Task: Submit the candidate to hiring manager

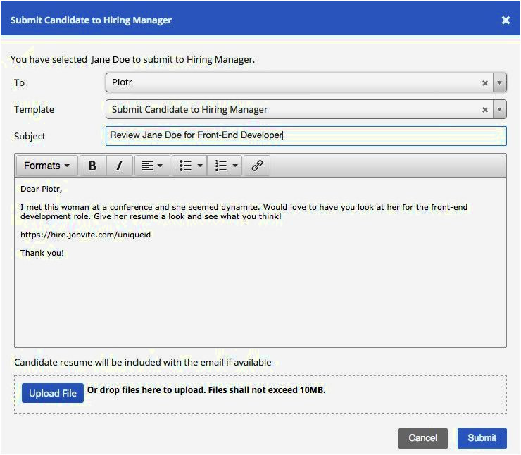Action: 482,437
